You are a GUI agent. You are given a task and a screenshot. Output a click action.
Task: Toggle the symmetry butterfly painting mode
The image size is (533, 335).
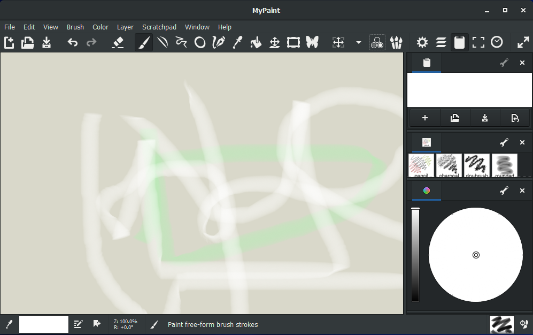pos(312,43)
